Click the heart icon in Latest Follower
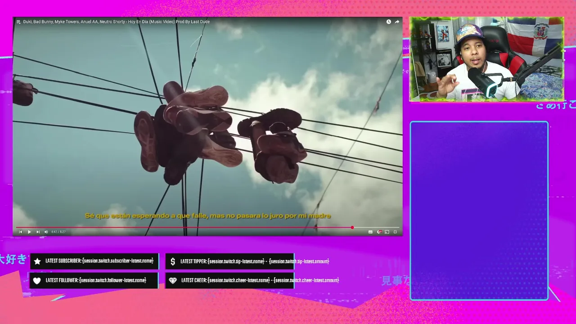The height and width of the screenshot is (324, 576). tap(37, 281)
